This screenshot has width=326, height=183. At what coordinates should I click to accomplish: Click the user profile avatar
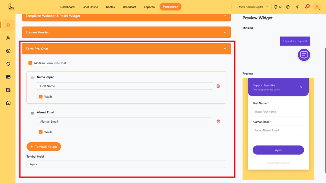click(317, 7)
